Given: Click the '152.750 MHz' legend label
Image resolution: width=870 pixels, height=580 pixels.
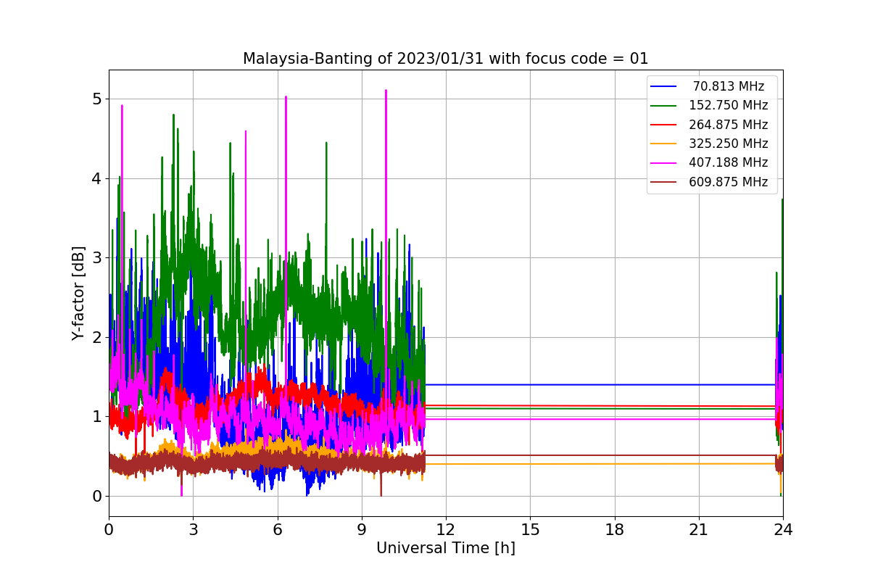Looking at the screenshot, I should coord(729,105).
